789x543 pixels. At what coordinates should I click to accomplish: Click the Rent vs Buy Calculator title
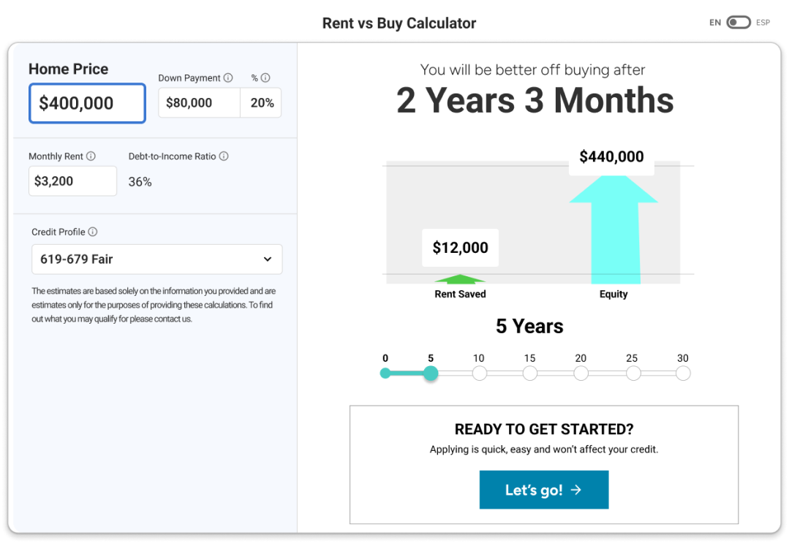pos(399,23)
